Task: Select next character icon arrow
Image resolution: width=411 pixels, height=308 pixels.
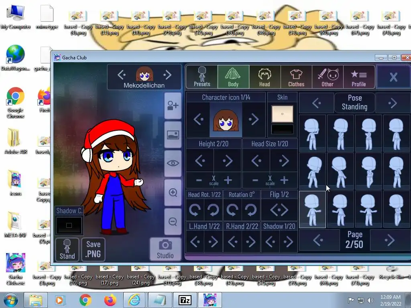Action: [x=254, y=120]
